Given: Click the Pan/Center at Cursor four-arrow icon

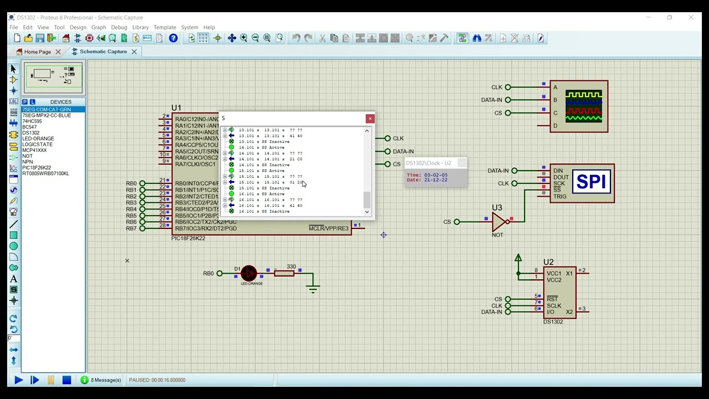Looking at the screenshot, I should 232,38.
